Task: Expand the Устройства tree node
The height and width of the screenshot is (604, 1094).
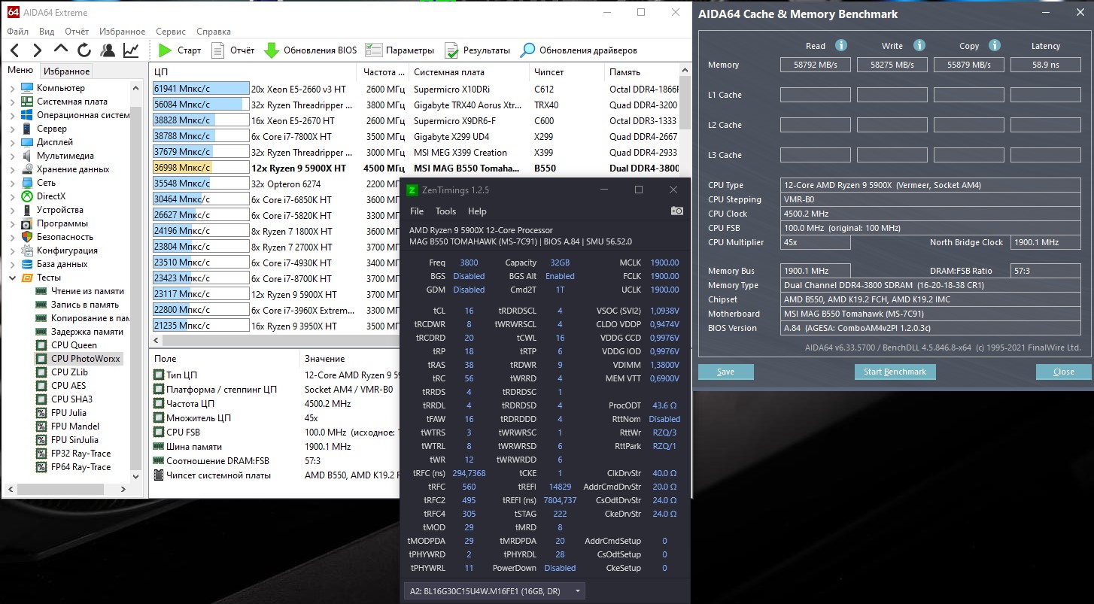Action: point(13,210)
